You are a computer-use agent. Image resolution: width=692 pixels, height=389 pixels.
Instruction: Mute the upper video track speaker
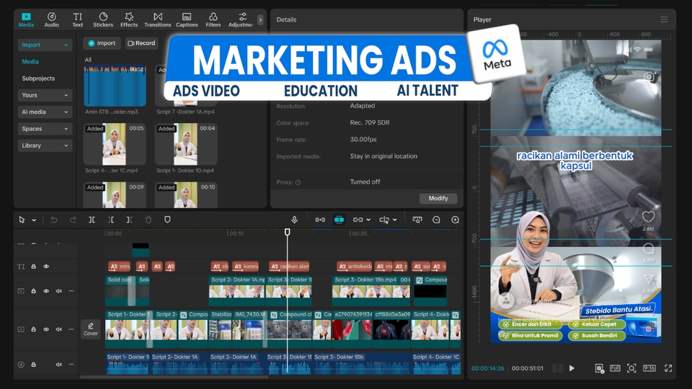pos(58,291)
